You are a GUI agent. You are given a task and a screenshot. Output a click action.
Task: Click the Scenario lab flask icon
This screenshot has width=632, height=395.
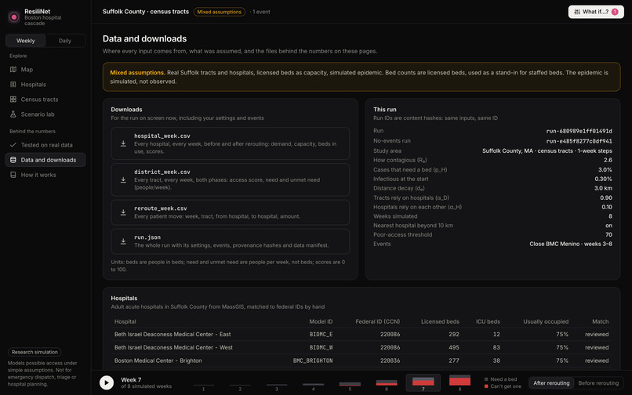[13, 114]
